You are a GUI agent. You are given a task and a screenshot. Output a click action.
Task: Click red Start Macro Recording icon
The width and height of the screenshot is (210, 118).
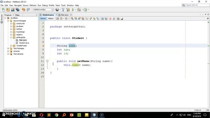pos(110,19)
